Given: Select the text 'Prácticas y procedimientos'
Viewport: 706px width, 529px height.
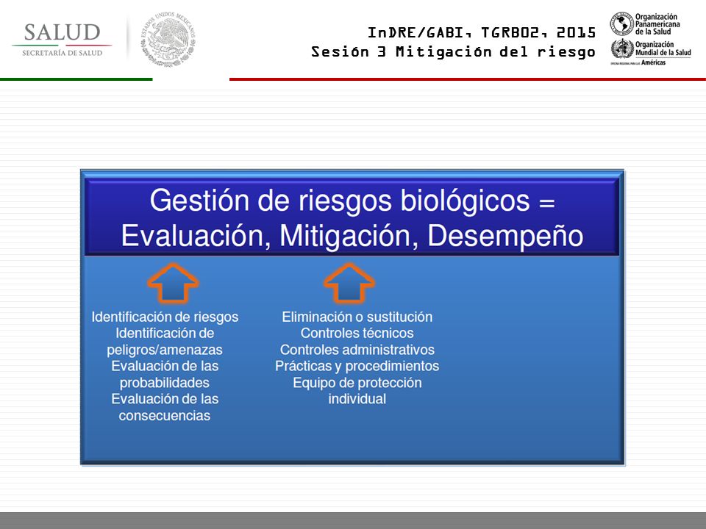Looking at the screenshot, I should click(357, 366).
